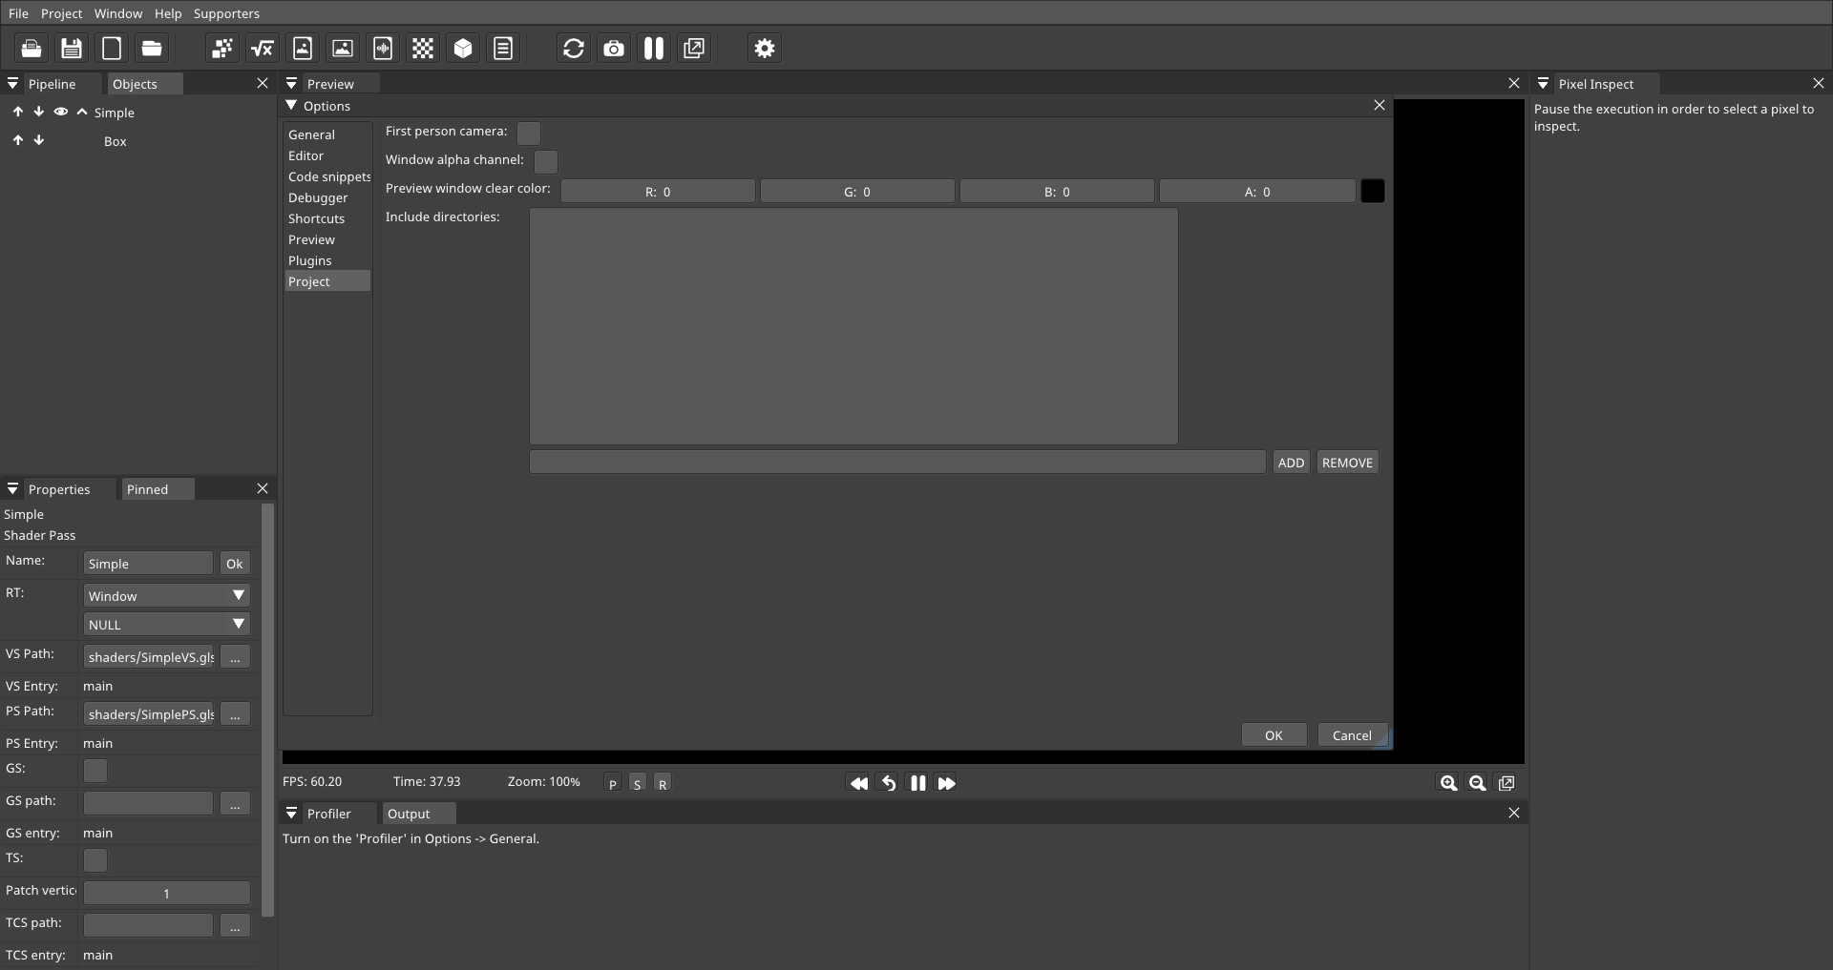Viewport: 1833px width, 970px height.
Task: Collapse the Simple pipeline item
Action: click(82, 112)
